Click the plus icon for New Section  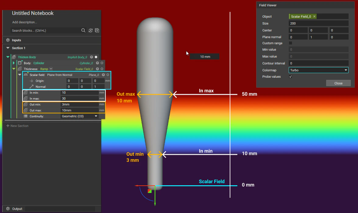point(8,126)
